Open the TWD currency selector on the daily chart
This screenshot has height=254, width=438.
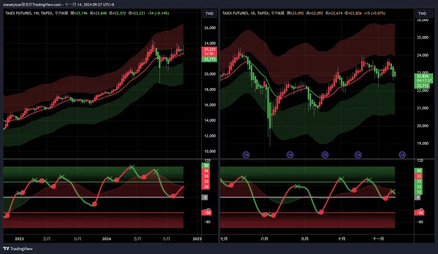coord(422,14)
